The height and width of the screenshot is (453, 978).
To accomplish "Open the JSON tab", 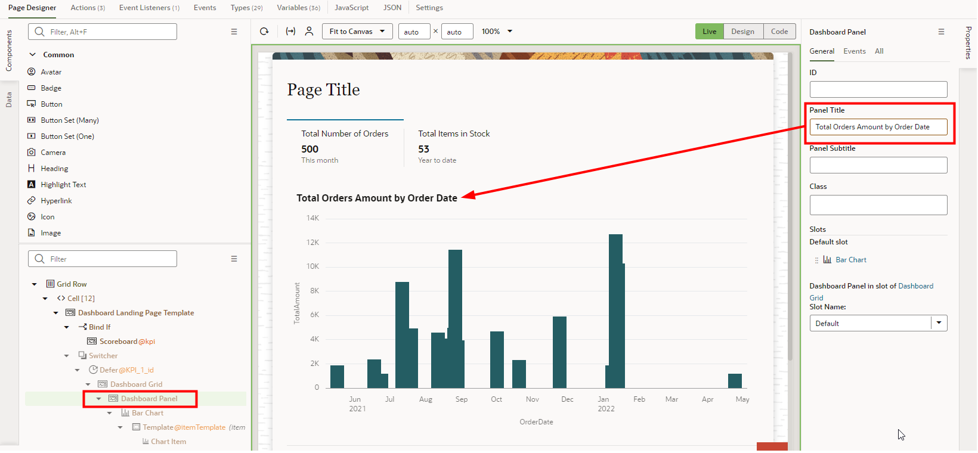I will click(x=392, y=8).
